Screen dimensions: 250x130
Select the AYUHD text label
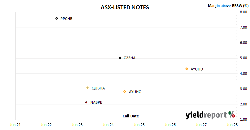[x=197, y=69]
